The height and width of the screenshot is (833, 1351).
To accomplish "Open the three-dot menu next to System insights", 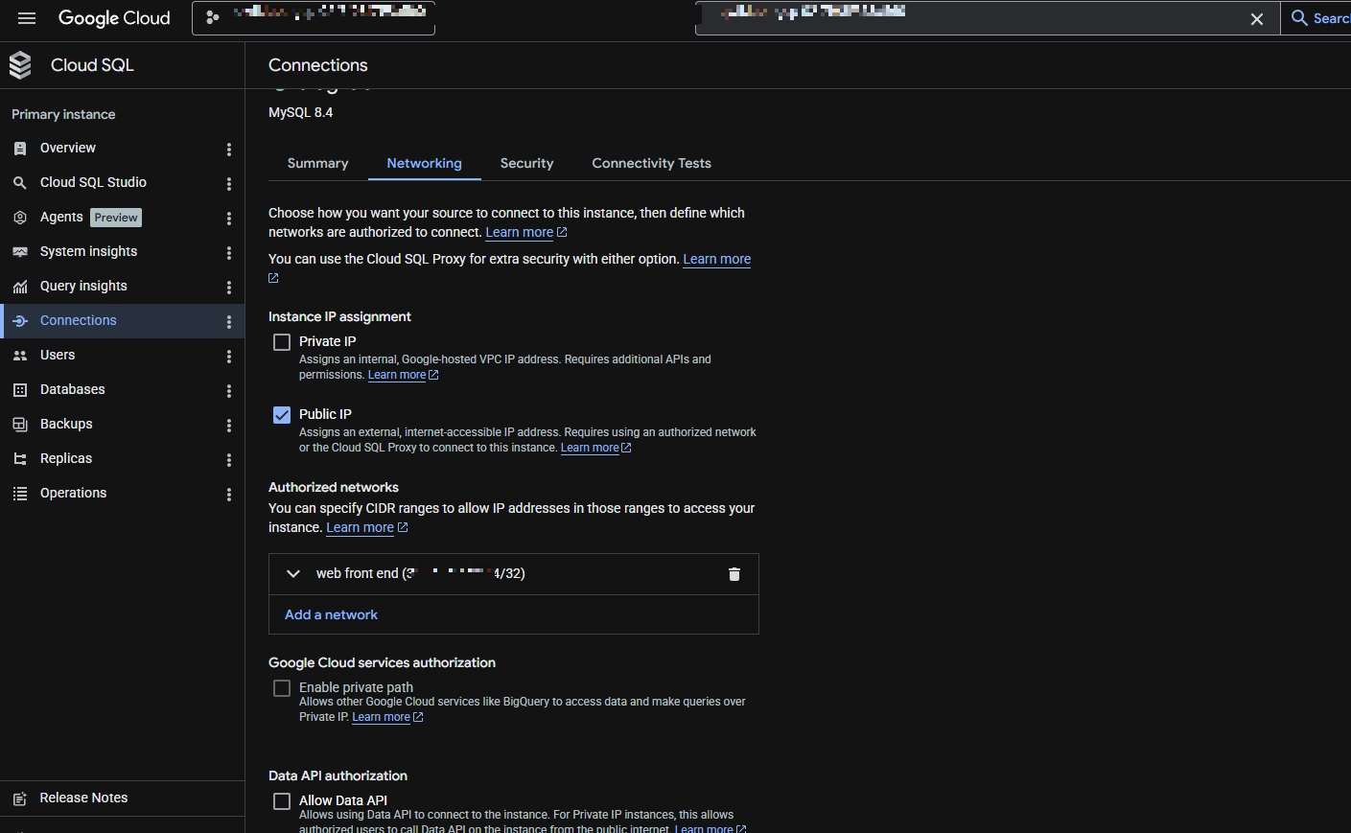I will tap(228, 252).
